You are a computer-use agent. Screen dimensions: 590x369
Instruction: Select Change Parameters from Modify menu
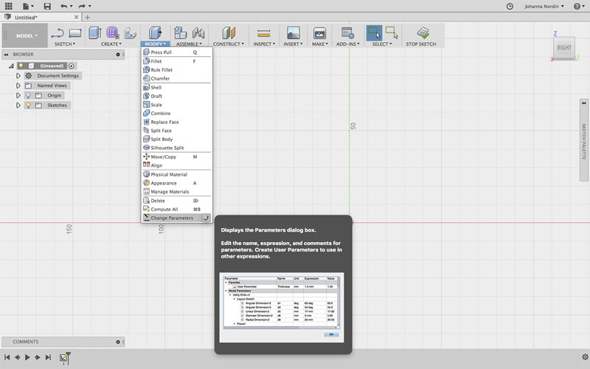(x=172, y=218)
